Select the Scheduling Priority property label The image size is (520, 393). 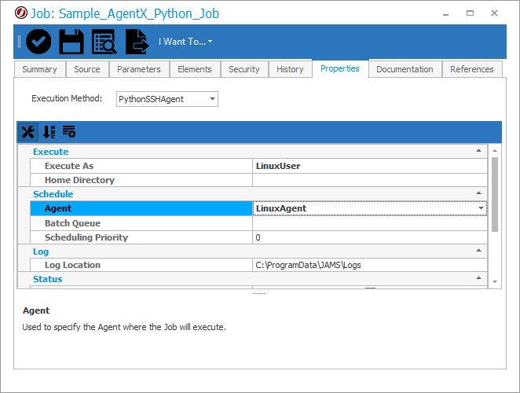click(x=86, y=237)
